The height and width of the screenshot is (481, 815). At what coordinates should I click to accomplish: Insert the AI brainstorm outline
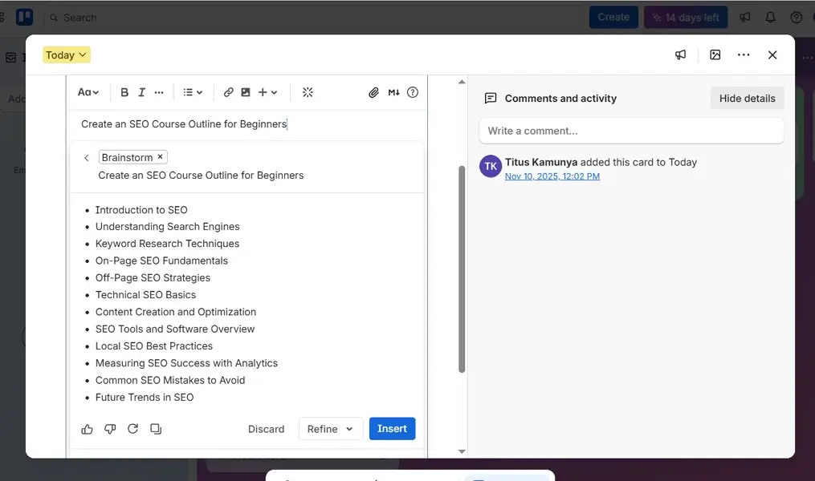pos(392,428)
